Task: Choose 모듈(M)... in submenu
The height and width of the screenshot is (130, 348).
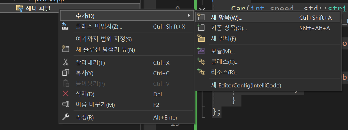Action: (x=268, y=51)
